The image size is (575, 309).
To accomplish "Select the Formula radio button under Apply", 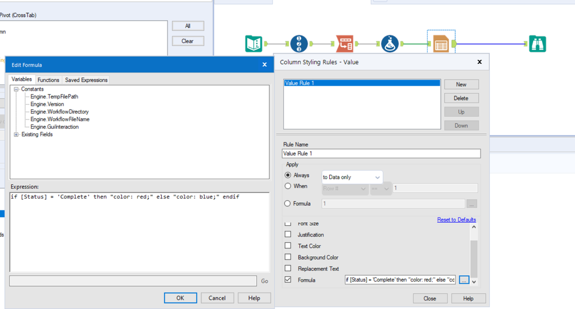I will pyautogui.click(x=288, y=203).
